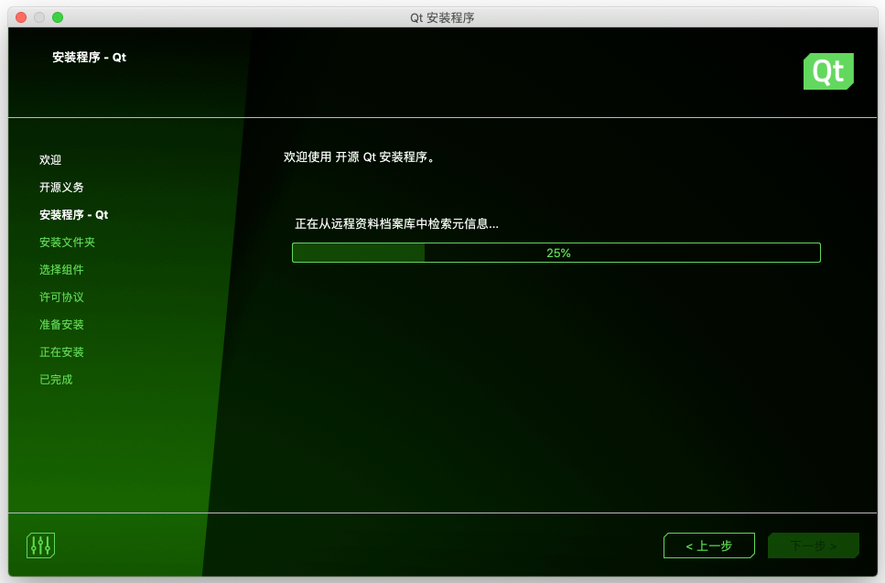Select the 准备安装 step
Screen dimensions: 885x583
(x=61, y=325)
